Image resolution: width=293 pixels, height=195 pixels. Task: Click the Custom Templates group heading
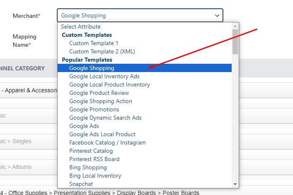click(87, 35)
